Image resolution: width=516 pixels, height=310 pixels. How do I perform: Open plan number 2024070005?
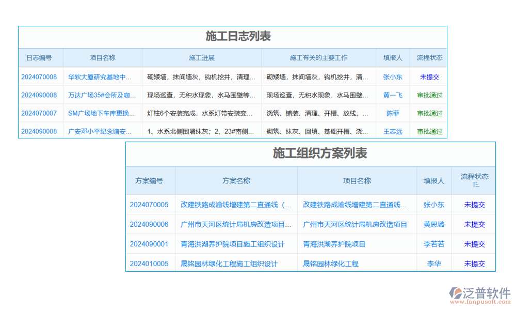click(149, 205)
